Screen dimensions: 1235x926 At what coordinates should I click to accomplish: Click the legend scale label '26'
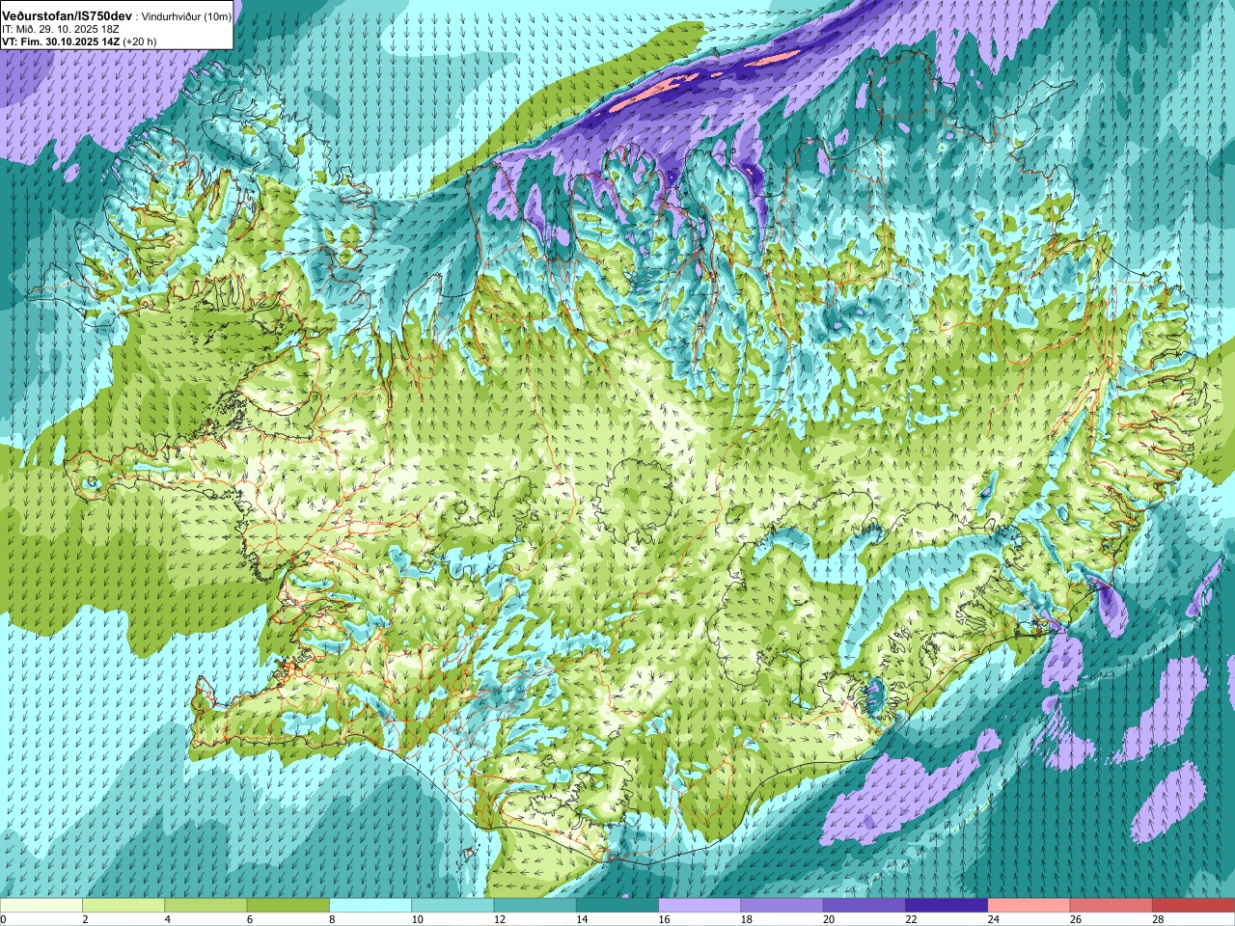coord(1075,919)
